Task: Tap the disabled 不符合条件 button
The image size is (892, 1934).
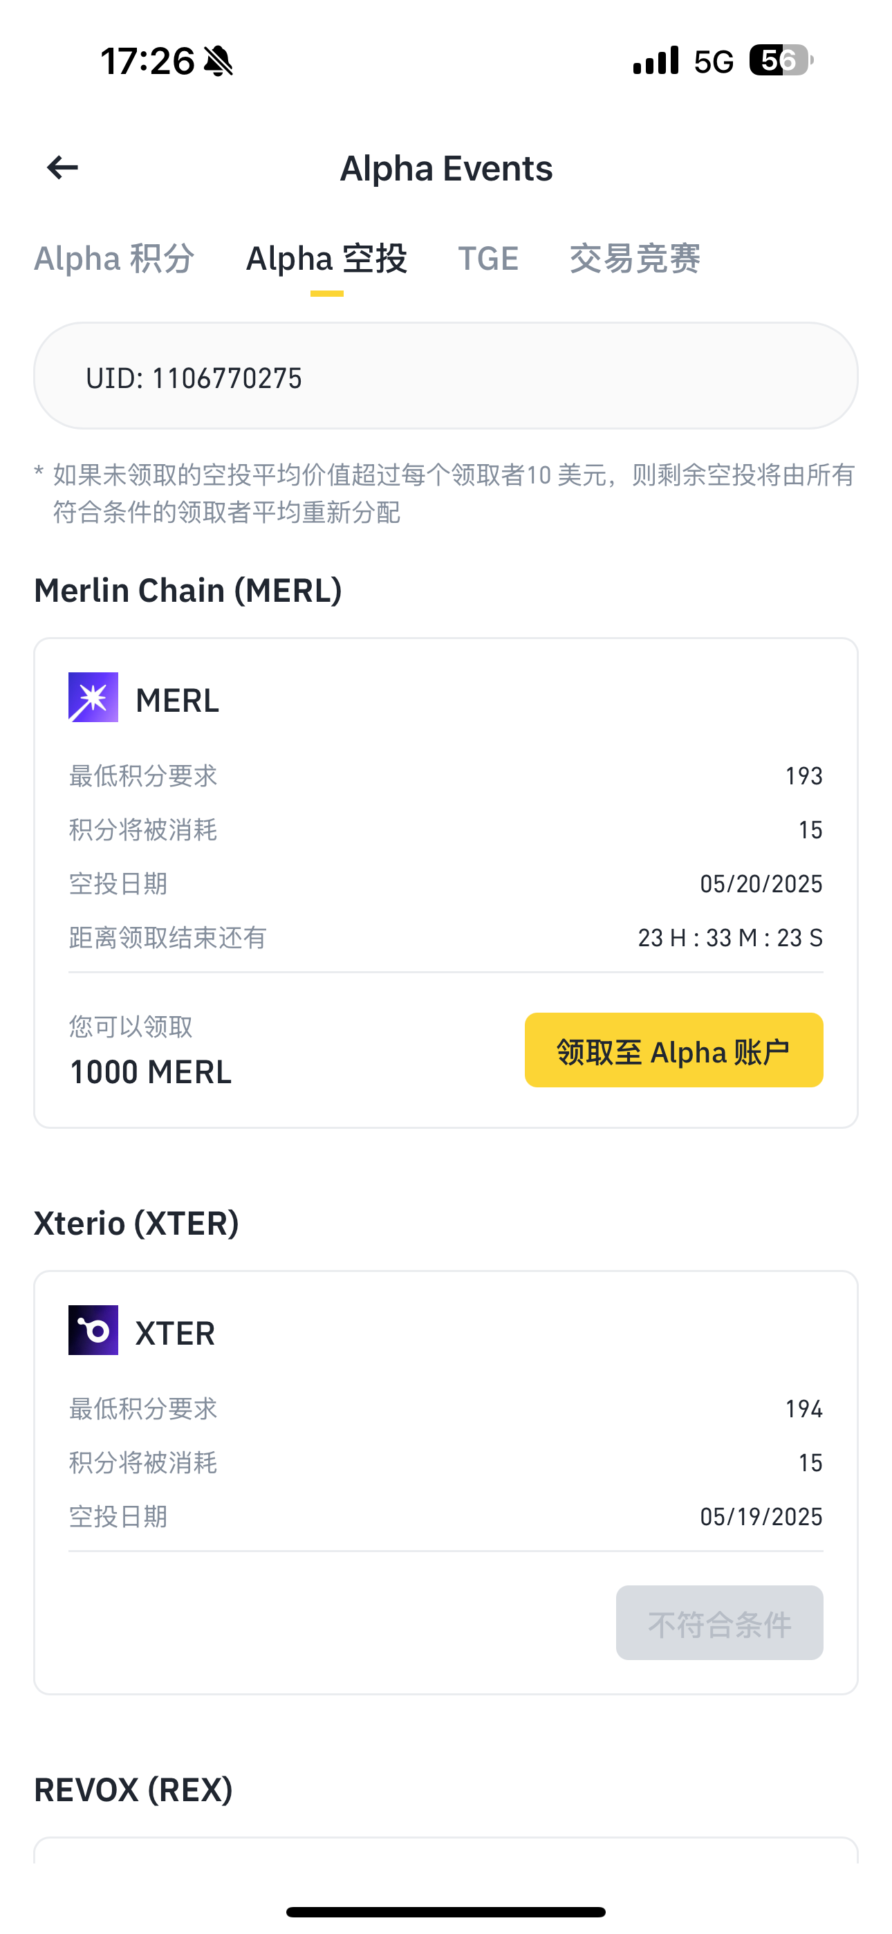Action: point(719,1623)
